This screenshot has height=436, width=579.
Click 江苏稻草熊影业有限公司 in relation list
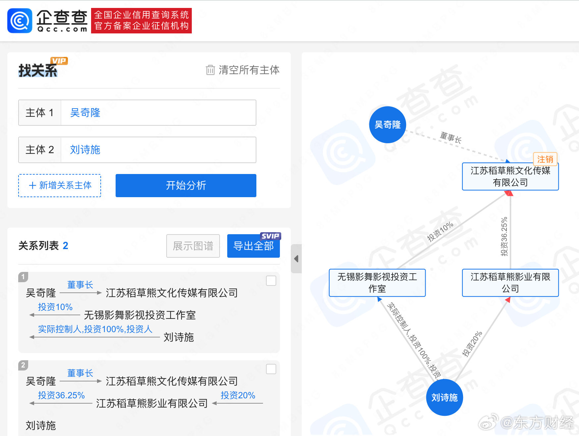152,403
